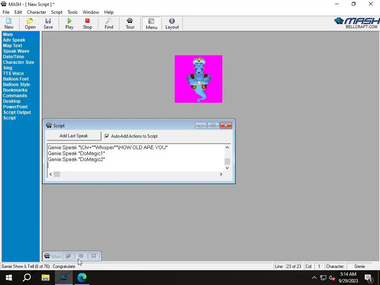
Task: Click the Add Last Speak button
Action: tap(74, 136)
